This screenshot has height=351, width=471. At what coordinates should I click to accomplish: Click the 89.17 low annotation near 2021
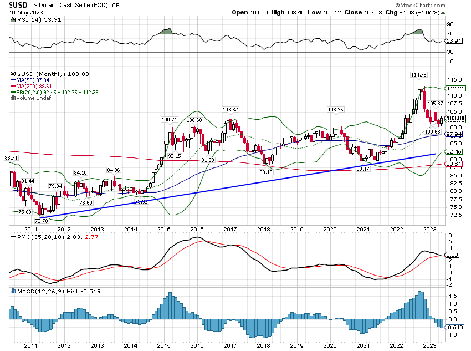tap(362, 169)
